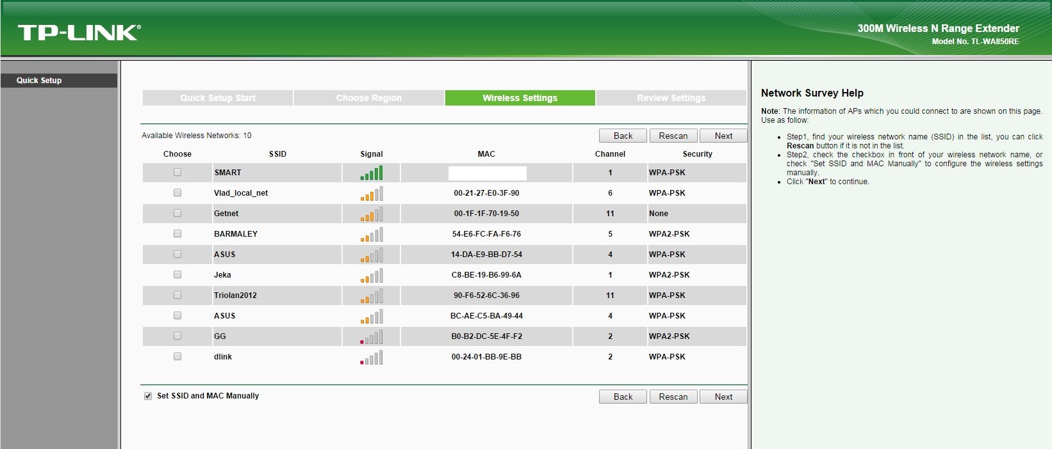
Task: Click BARMALEY channel value 5
Action: tap(610, 234)
